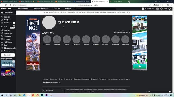Open the colorful event thumbnail below Halloween
This screenshot has width=174, height=97.
8,72
